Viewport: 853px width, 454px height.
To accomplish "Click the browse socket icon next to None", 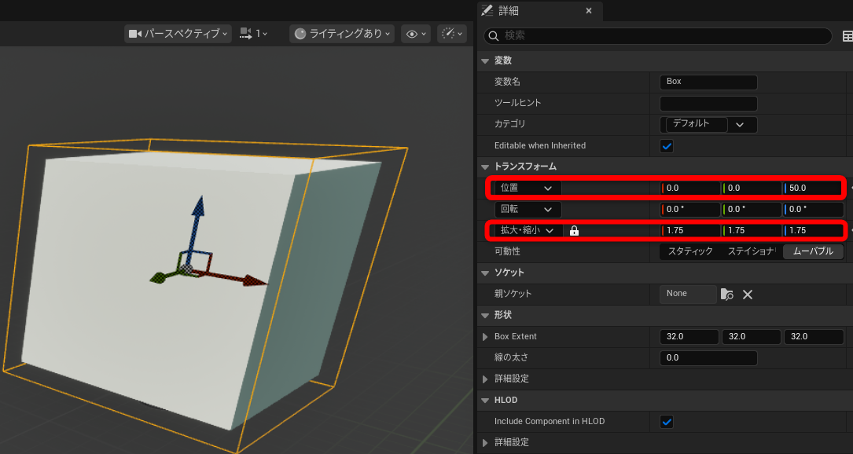I will [x=726, y=294].
